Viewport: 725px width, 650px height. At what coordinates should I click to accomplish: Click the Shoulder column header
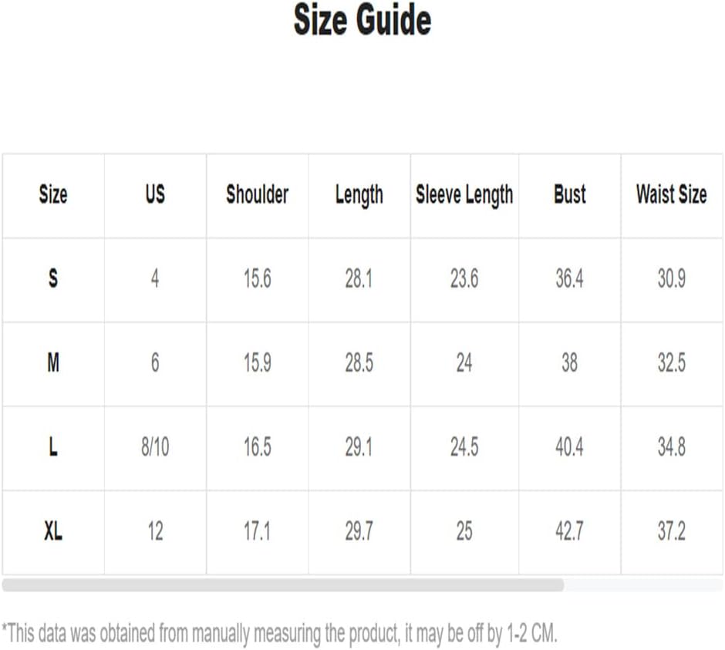pyautogui.click(x=257, y=194)
